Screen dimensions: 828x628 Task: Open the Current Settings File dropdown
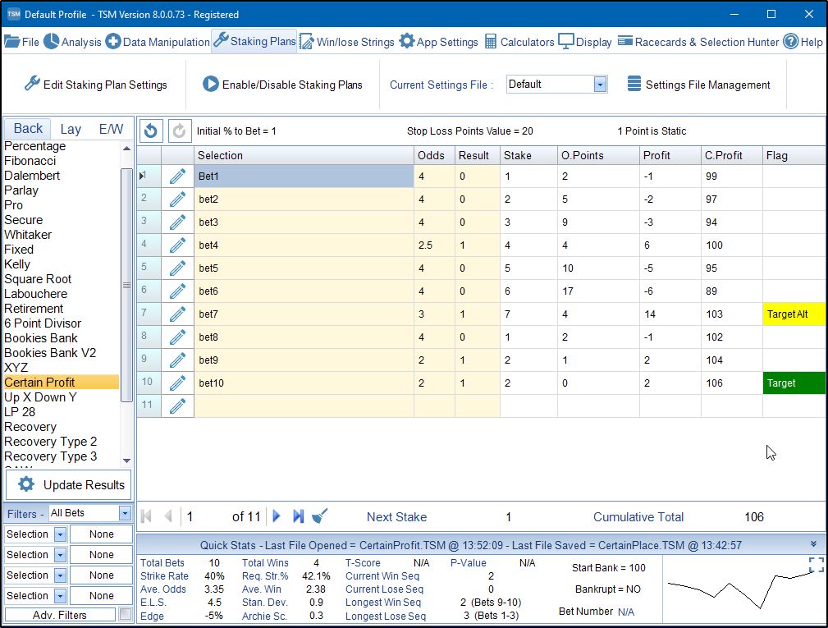600,85
